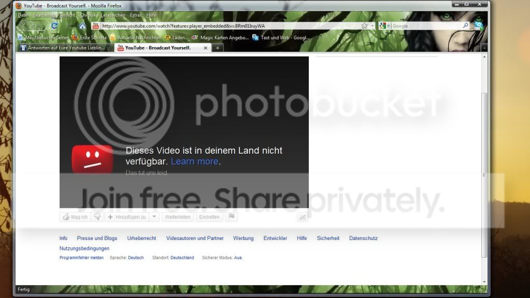Click the thumbs-down dislike icon
The width and height of the screenshot is (530, 298).
97,217
